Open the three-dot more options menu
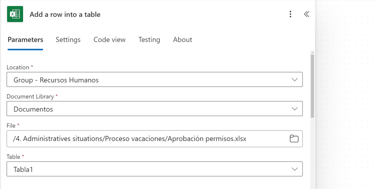The height and width of the screenshot is (189, 379). click(290, 14)
